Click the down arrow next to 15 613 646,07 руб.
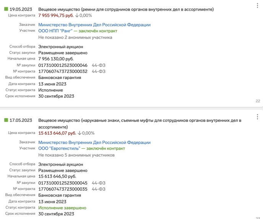 (80, 133)
